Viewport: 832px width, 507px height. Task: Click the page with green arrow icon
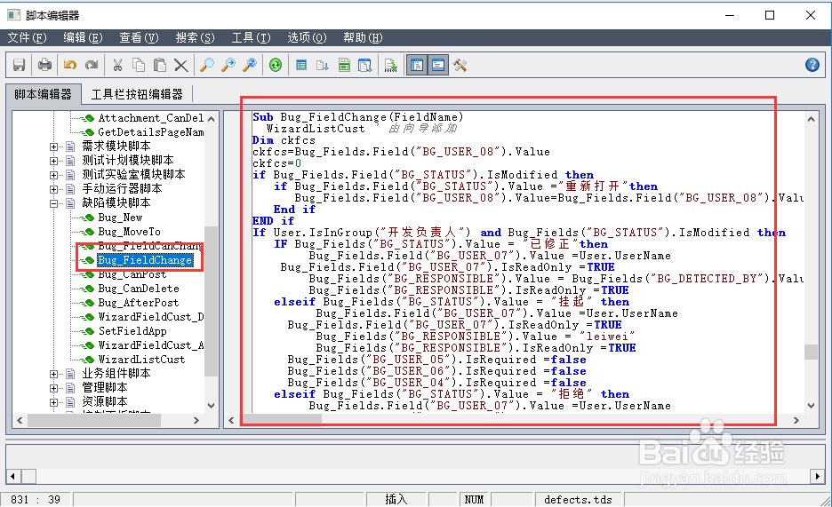391,65
